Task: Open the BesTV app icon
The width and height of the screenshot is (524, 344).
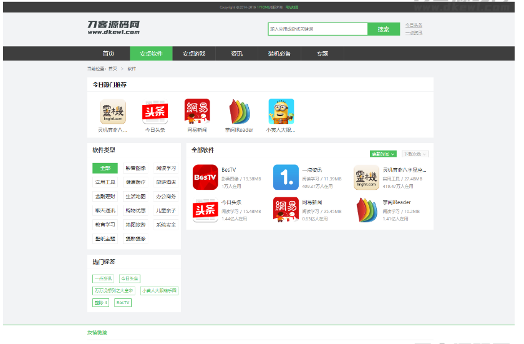Action: click(x=205, y=177)
